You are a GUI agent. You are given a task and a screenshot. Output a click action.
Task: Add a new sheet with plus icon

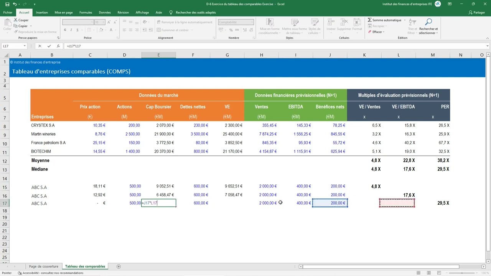pos(119,266)
